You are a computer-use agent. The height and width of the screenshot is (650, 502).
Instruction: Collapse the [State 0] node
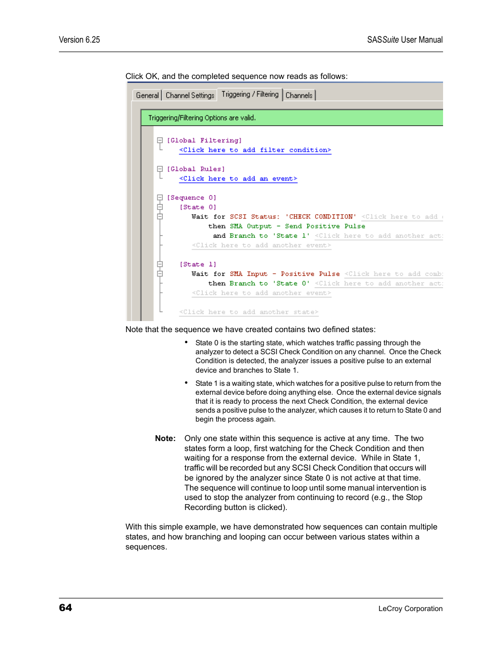pos(160,207)
